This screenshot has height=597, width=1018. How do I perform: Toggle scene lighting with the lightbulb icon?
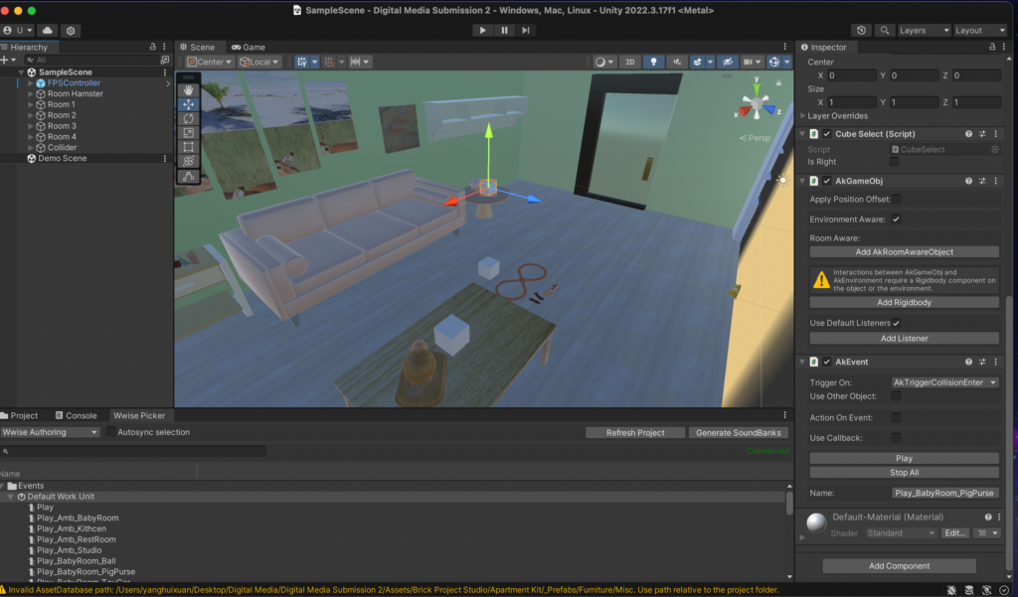tap(653, 62)
